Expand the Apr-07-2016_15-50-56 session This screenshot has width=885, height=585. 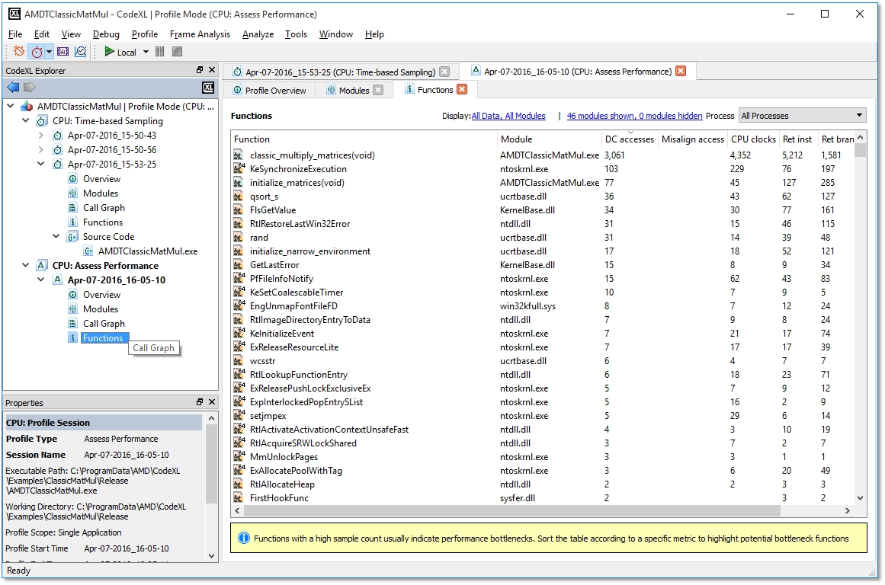(x=40, y=149)
